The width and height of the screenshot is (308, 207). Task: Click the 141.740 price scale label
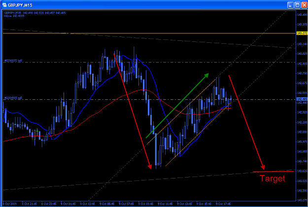(x=302, y=161)
